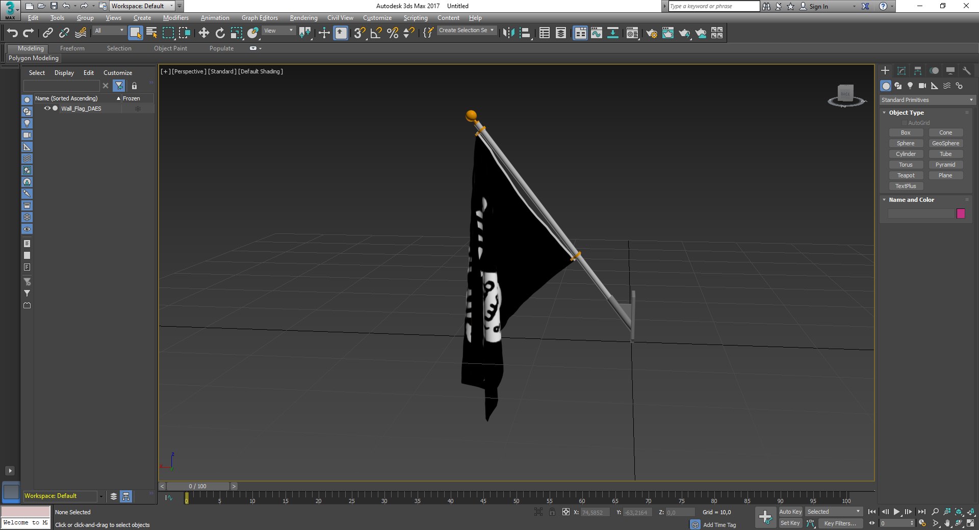Screen dimensions: 979x530
Task: Open the Utilities wrench panel tab
Action: point(966,71)
